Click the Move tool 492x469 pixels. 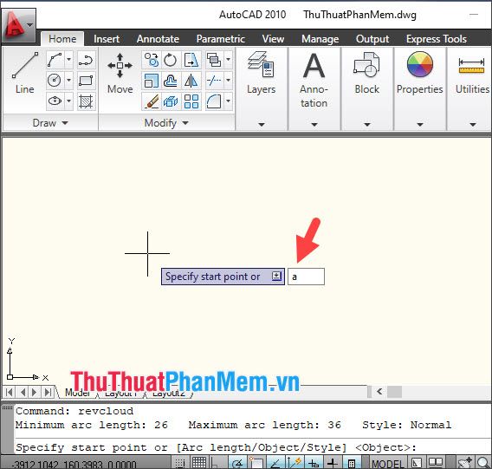[x=120, y=73]
